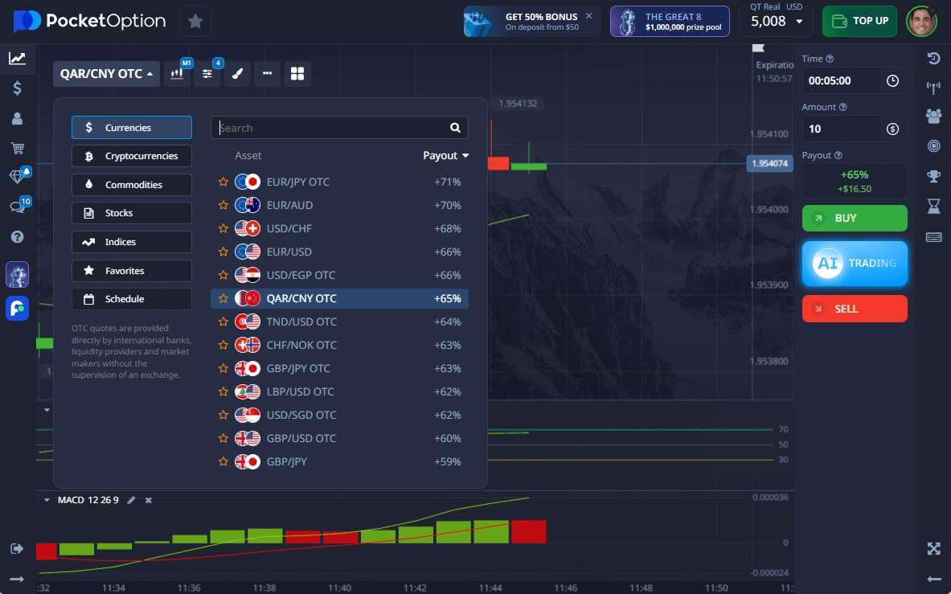Expand the account balance dropdown

[799, 22]
